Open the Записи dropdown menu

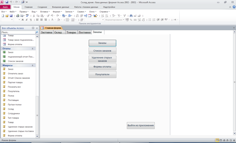69,12
